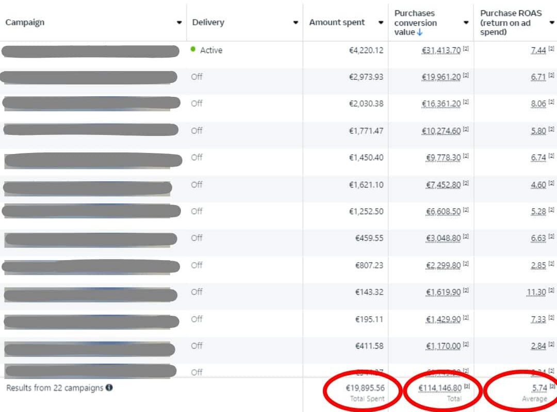Open the Campaign column dropdown arrow
Viewport: 557px width, 412px height.
point(179,23)
